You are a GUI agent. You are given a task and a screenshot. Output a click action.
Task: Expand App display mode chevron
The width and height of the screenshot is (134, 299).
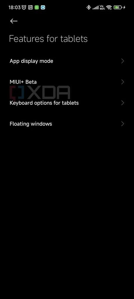[123, 61]
